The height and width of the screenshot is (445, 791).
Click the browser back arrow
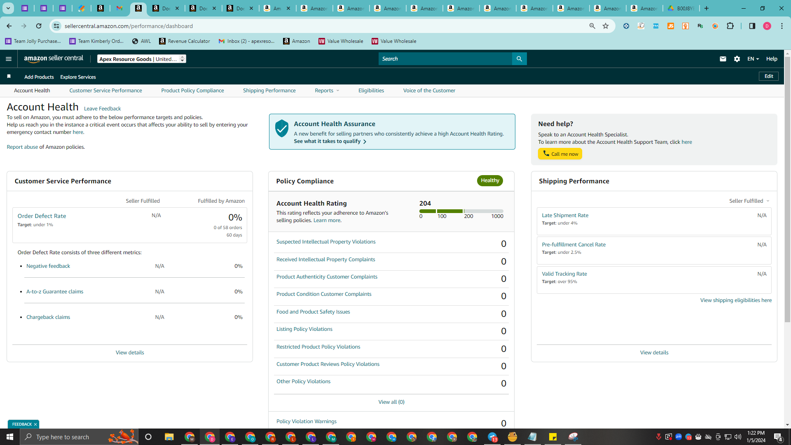pos(9,26)
